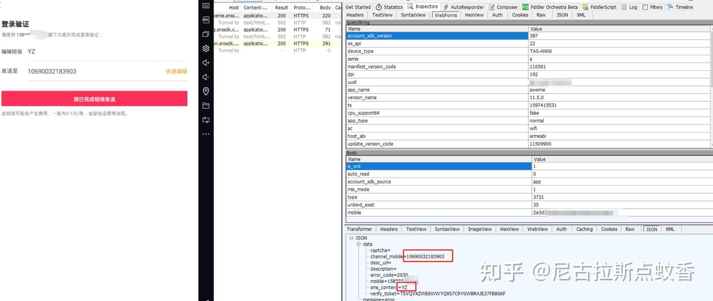Screen dimensions: 713x301
Task: Click the is_vcd row in Body grid
Action: [x=529, y=167]
